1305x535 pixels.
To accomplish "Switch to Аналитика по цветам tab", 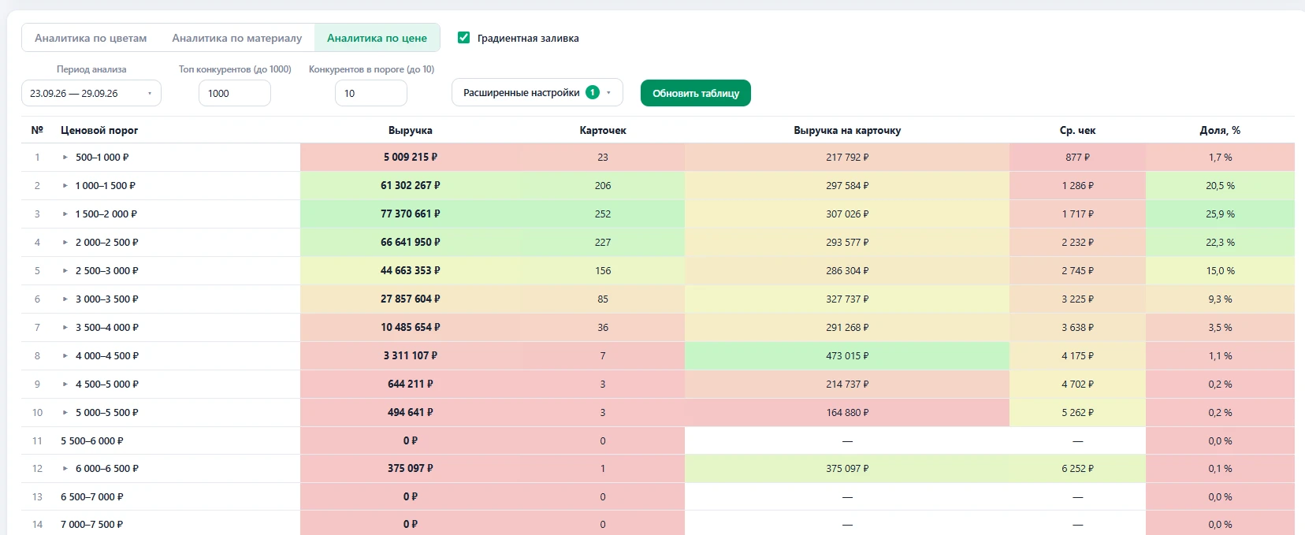I will coord(91,38).
